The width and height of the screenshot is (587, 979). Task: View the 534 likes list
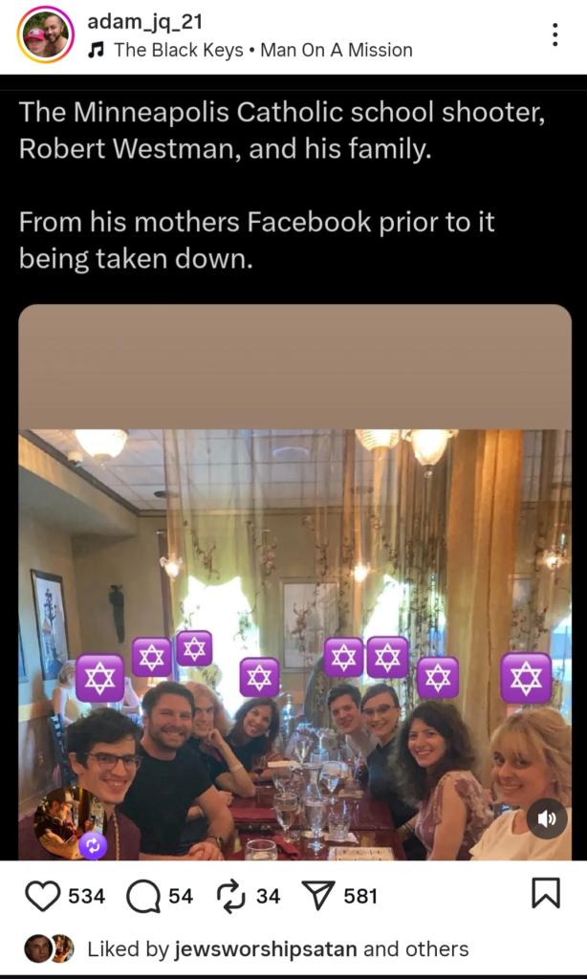(86, 896)
